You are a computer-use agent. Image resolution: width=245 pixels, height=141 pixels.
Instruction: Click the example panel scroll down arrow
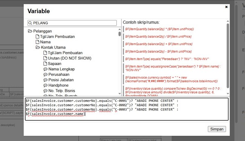click(x=228, y=93)
